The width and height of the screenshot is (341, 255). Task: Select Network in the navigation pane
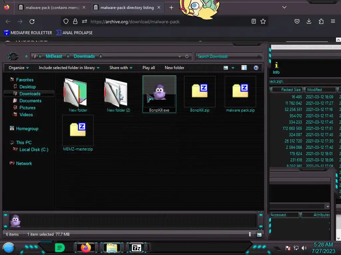tap(24, 163)
